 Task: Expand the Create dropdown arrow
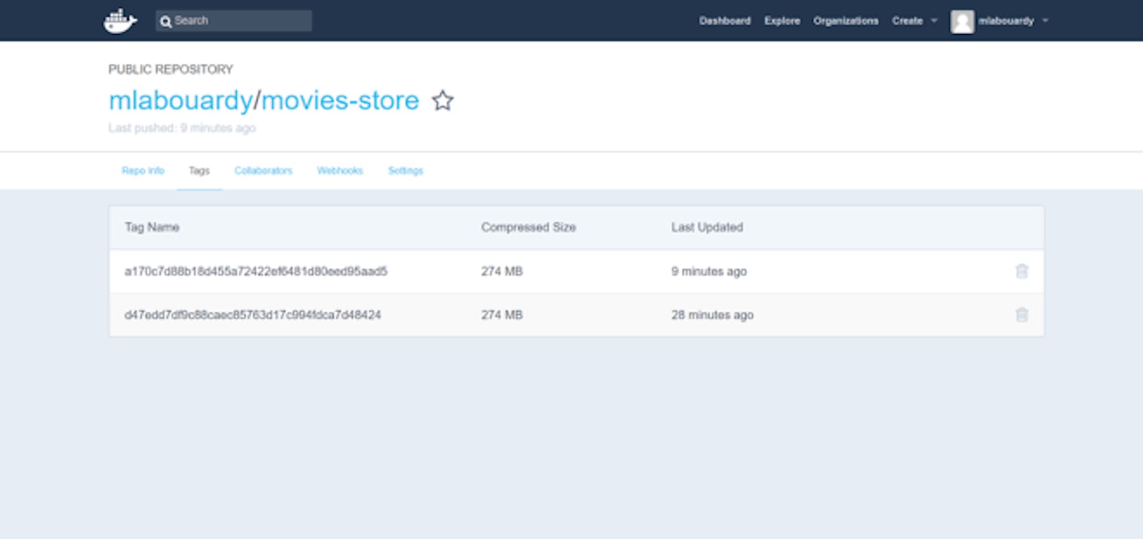934,20
